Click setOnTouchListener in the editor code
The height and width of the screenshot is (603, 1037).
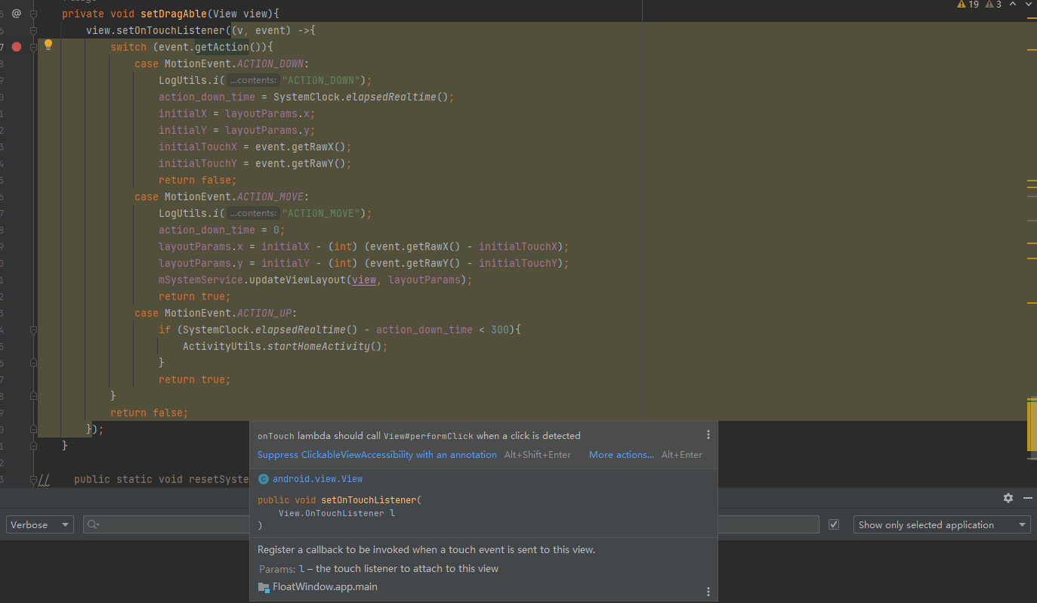point(171,30)
